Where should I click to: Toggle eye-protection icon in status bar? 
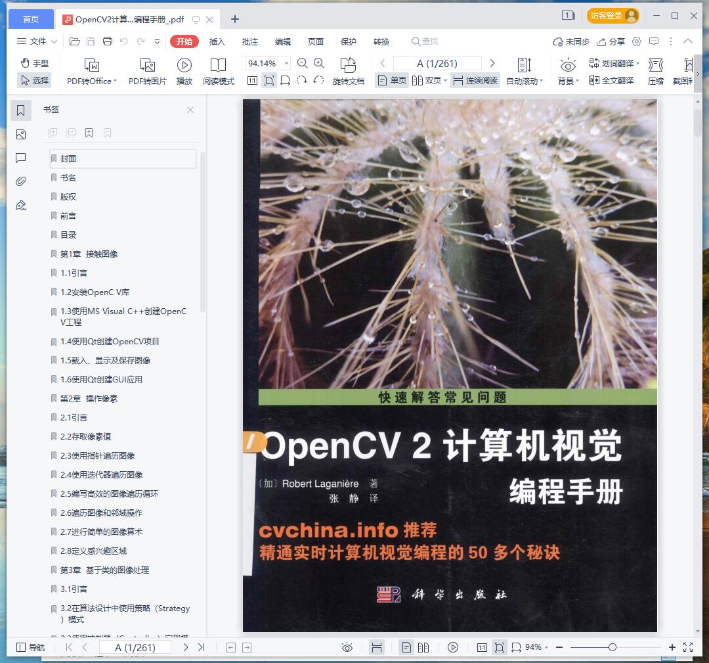coord(347,648)
